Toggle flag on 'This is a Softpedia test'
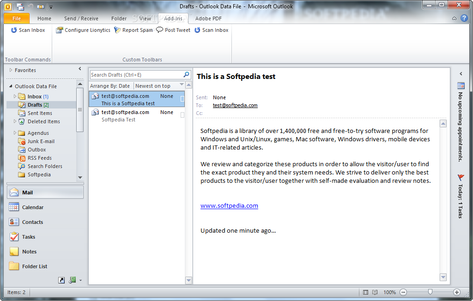This screenshot has height=301, width=473. click(x=182, y=99)
